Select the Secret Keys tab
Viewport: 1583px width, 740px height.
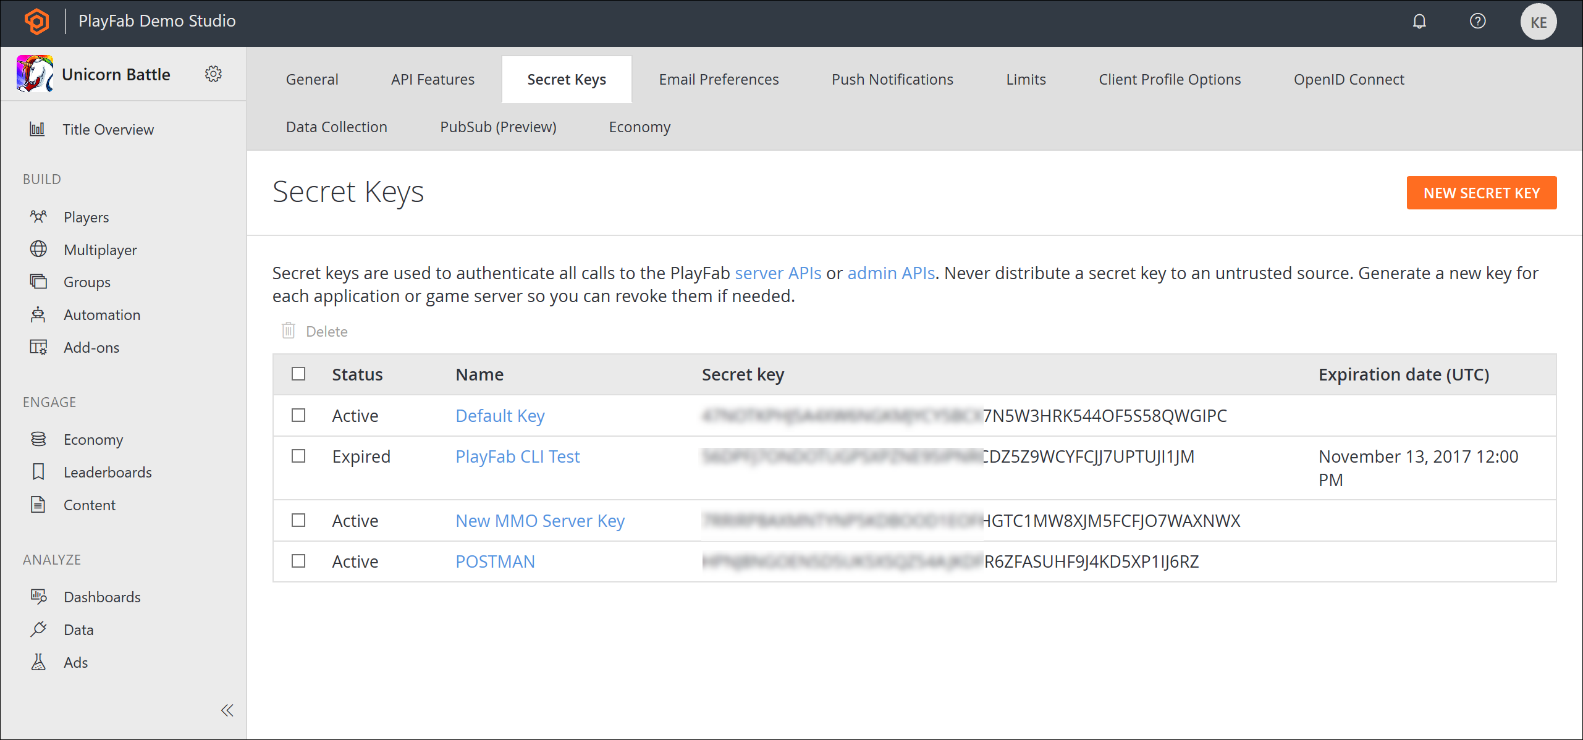[567, 80]
